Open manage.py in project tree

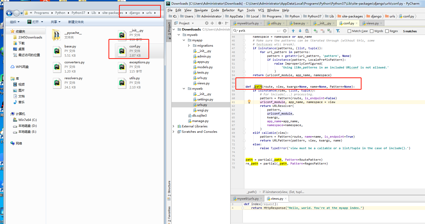click(198, 121)
